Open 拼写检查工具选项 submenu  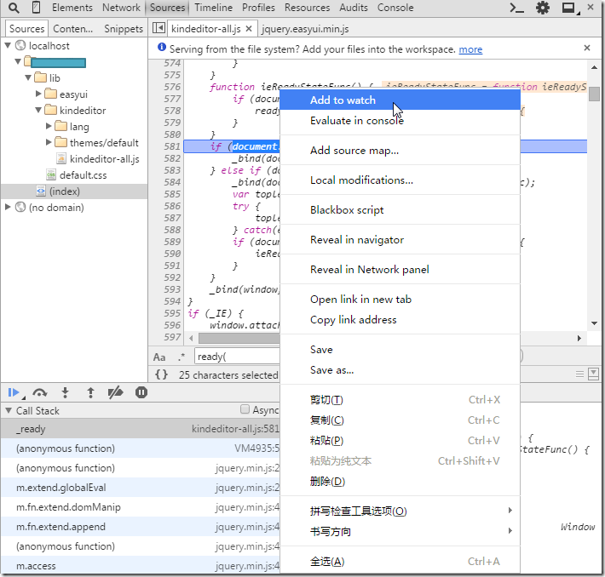coord(400,511)
